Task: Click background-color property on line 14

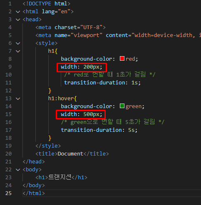Action: pos(86,106)
